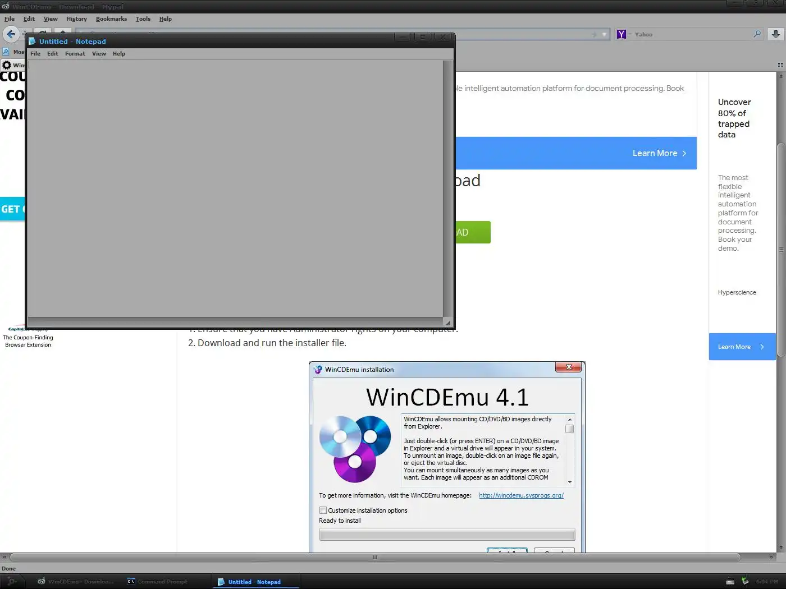This screenshot has width=786, height=589.
Task: Click the Uncover 80% of trapped data heading
Action: (x=734, y=118)
